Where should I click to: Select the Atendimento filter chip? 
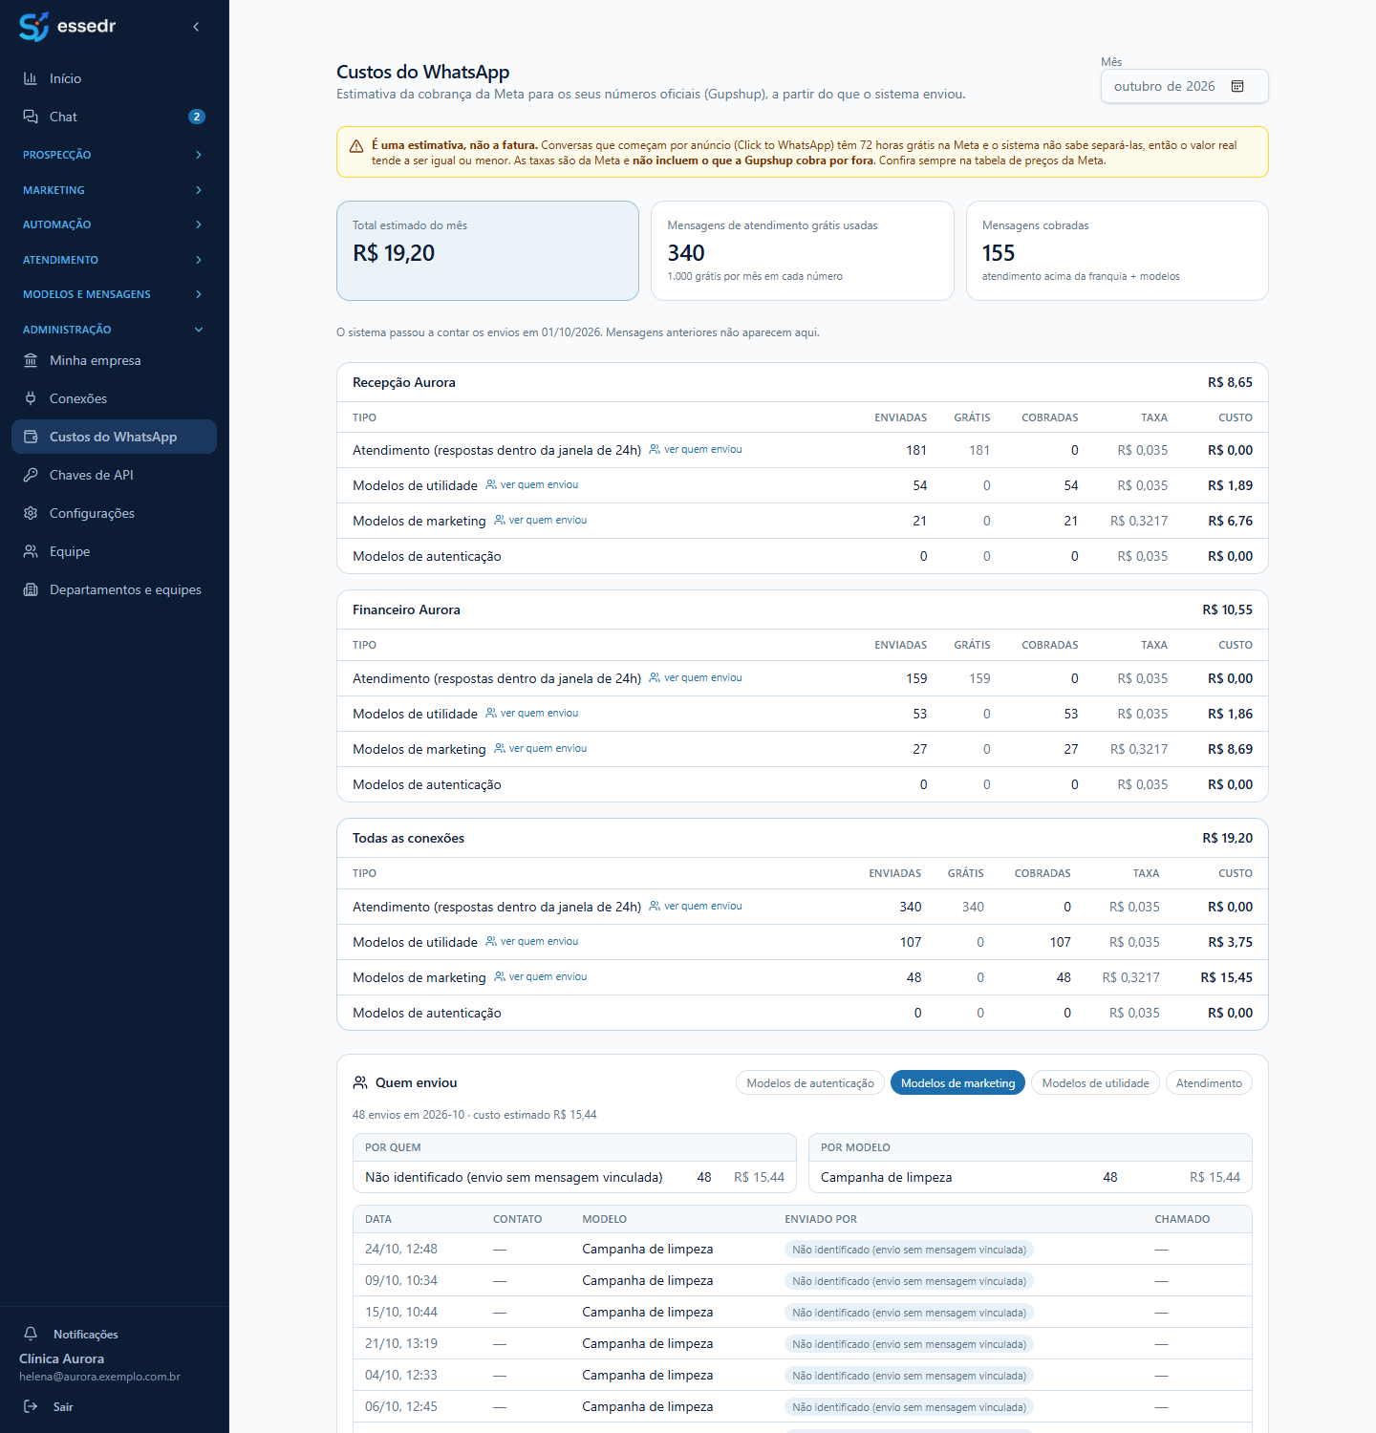pyautogui.click(x=1209, y=1082)
